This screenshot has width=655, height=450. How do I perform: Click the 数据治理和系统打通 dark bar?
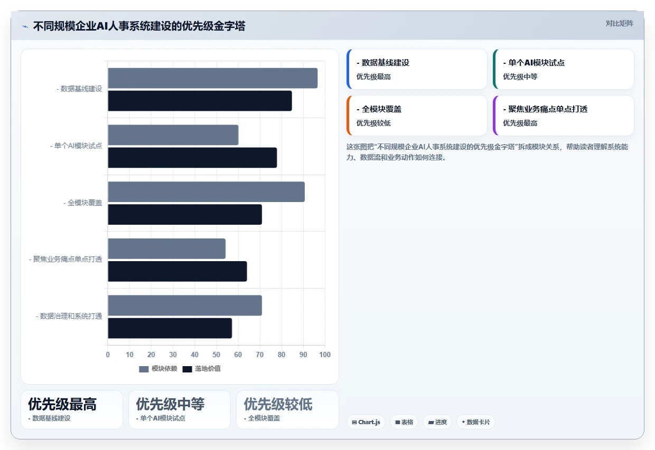point(170,328)
